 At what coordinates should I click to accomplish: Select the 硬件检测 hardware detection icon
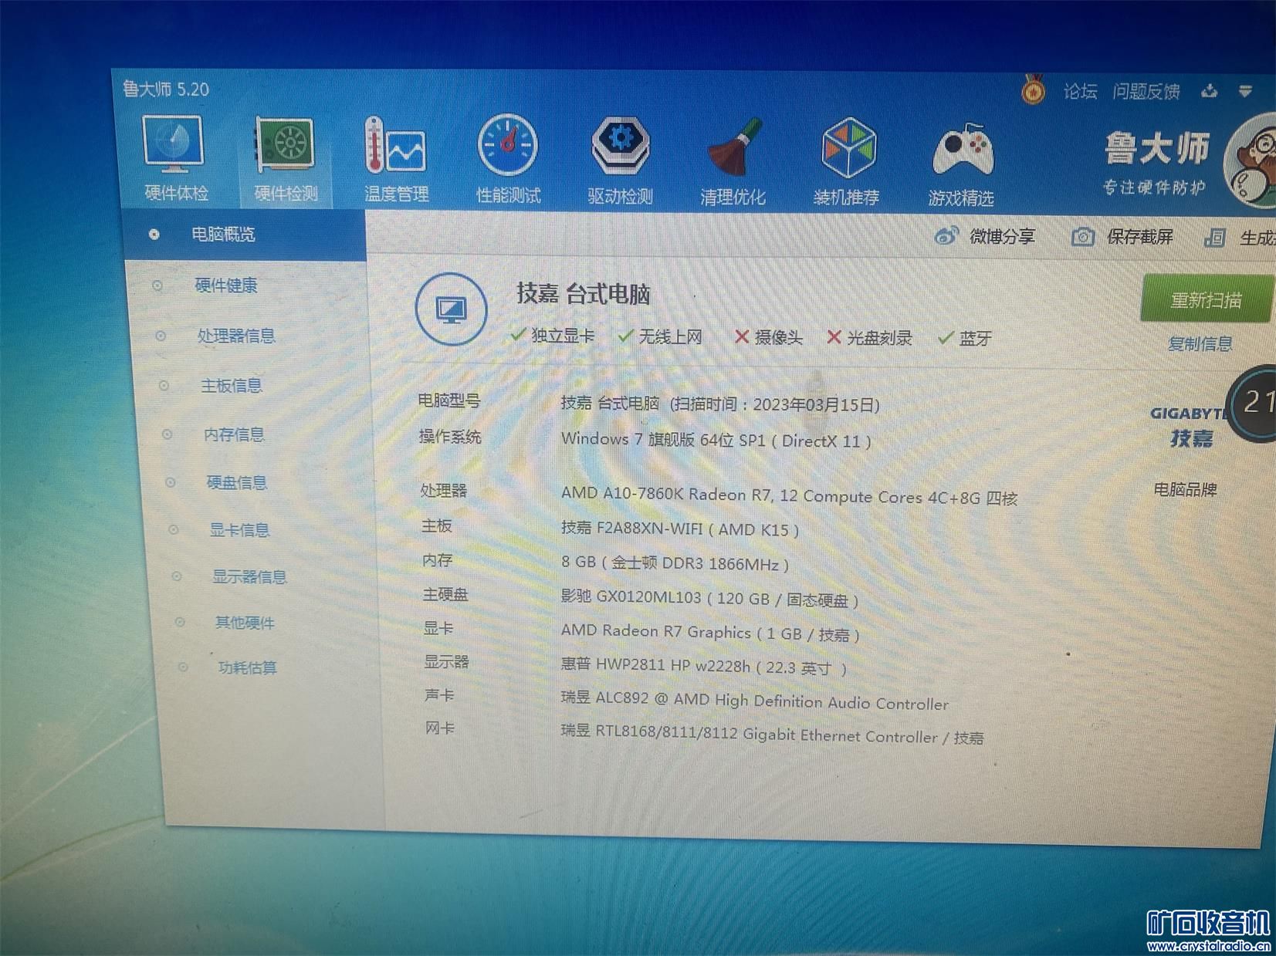pos(286,160)
